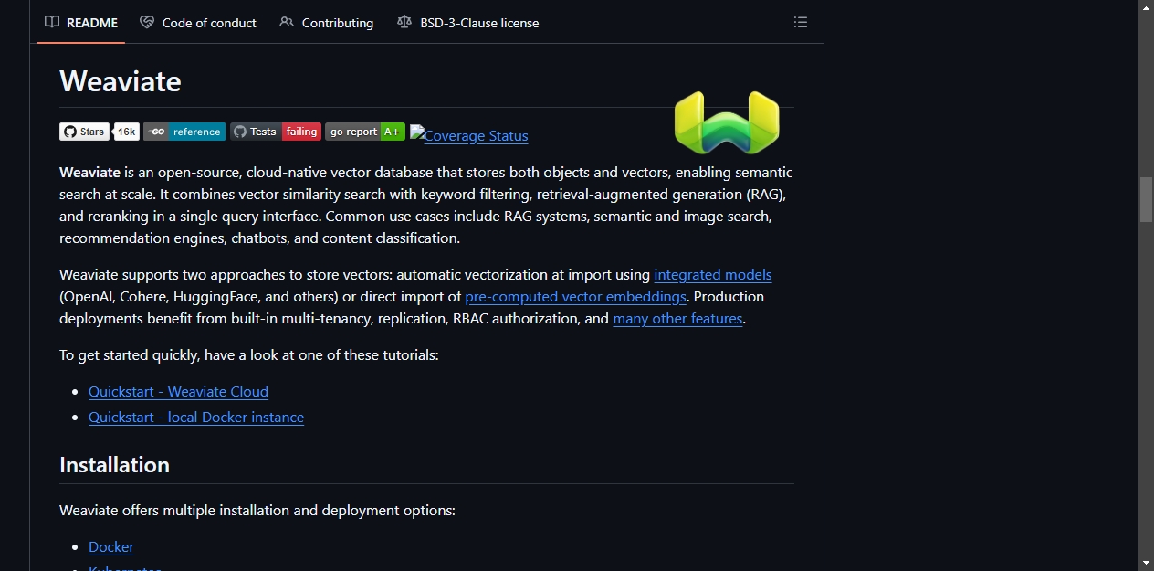Follow the pre-computed vector embeddings link
The image size is (1154, 571).
(575, 296)
